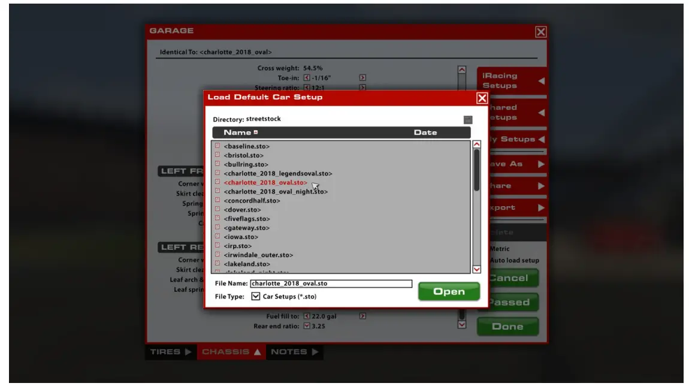The image size is (689, 386).
Task: Click the directory icon next to streetstock
Action: [468, 120]
